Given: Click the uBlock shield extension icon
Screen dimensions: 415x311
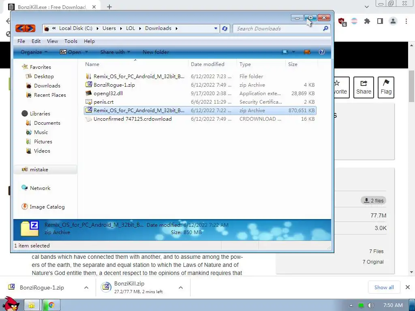Looking at the screenshot, I should [342, 22].
